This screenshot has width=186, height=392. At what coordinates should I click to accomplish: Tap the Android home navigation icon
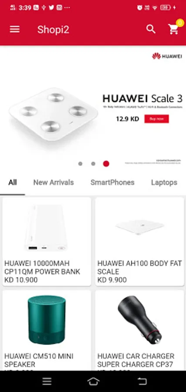tap(93, 381)
